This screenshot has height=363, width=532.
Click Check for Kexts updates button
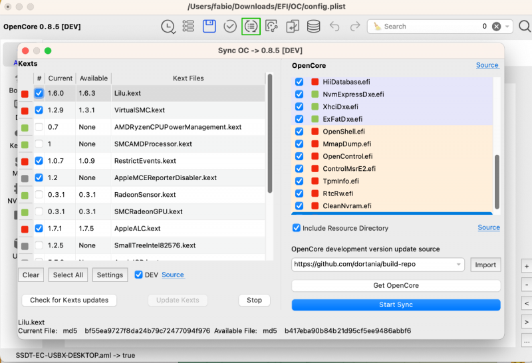click(69, 300)
